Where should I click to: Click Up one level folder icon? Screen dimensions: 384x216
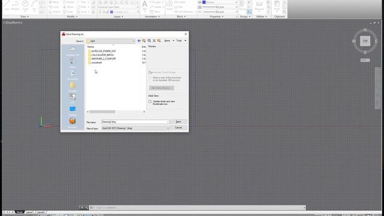point(144,41)
